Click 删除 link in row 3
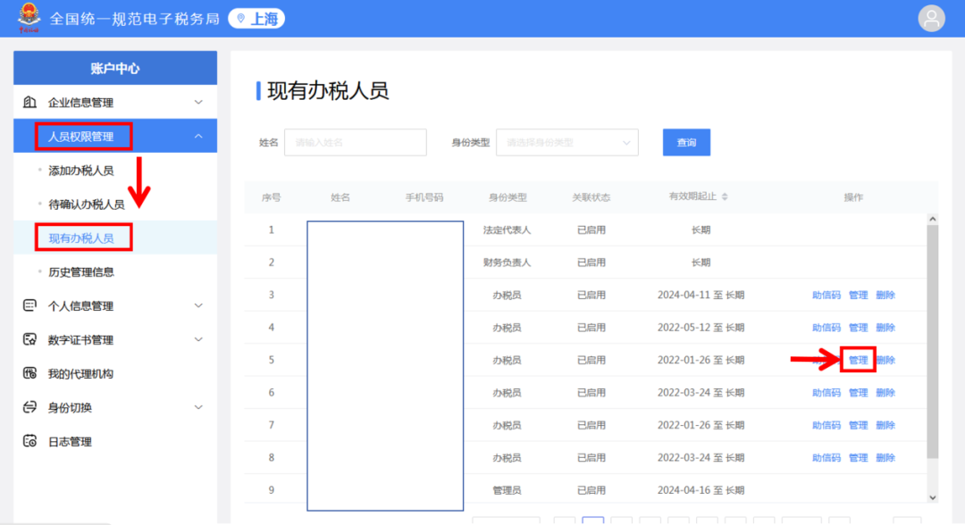This screenshot has width=965, height=525. click(885, 295)
